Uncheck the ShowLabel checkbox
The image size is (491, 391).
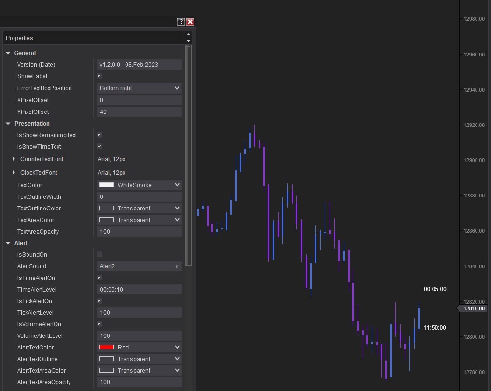tap(99, 76)
